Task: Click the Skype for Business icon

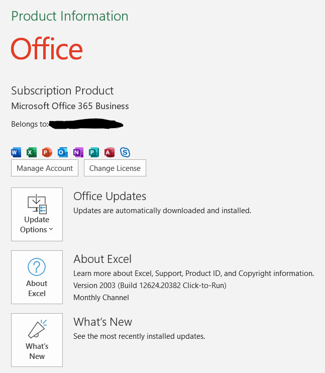Action: click(x=125, y=152)
